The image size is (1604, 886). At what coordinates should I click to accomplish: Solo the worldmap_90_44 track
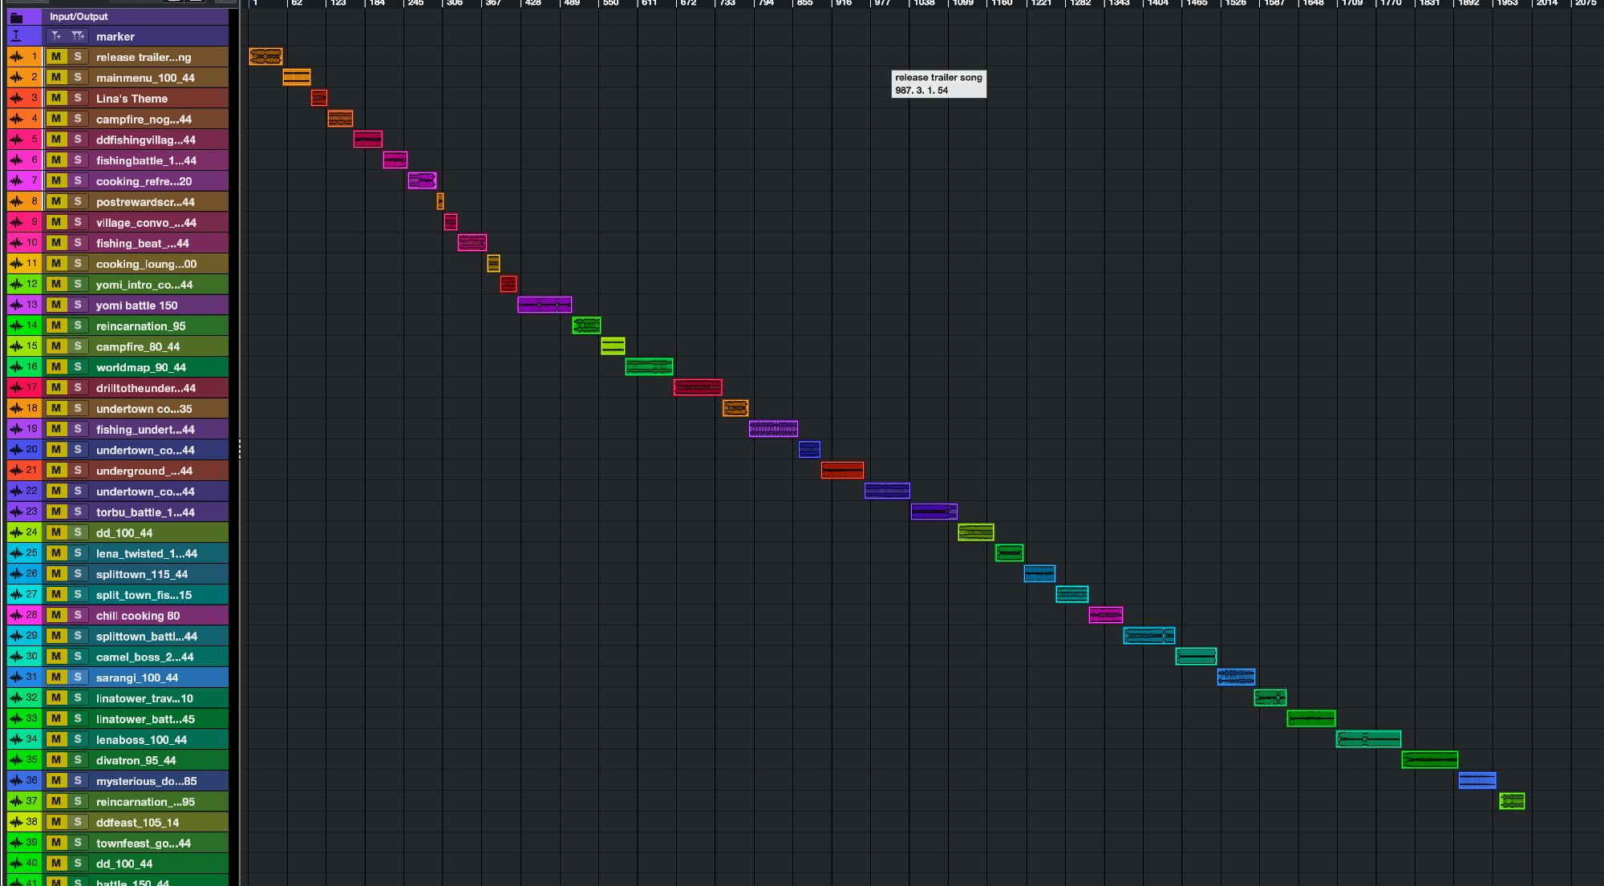click(78, 366)
